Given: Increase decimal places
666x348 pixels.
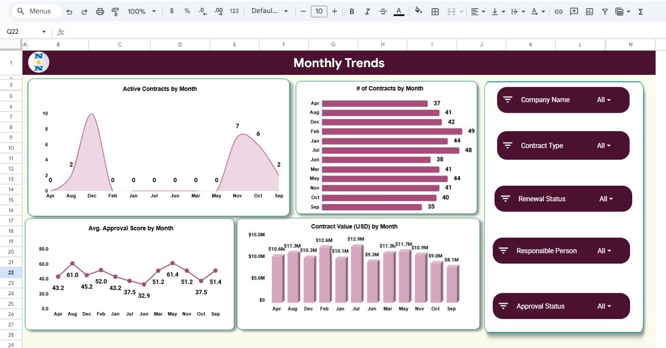Looking at the screenshot, I should (218, 10).
